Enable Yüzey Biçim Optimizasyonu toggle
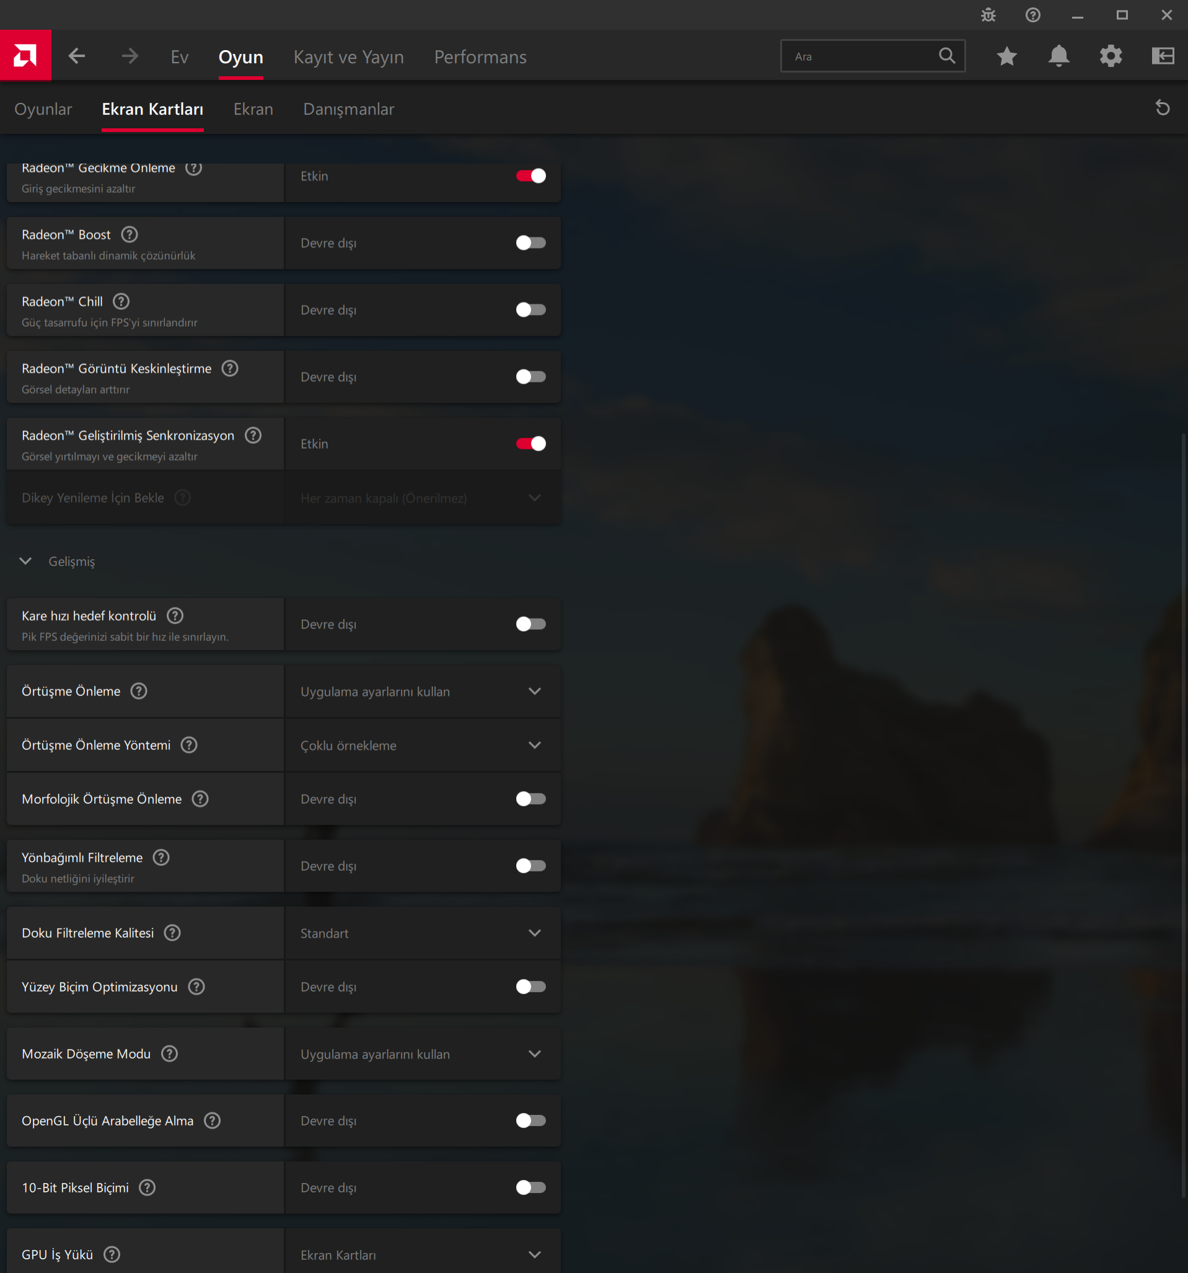The height and width of the screenshot is (1273, 1188). [x=531, y=986]
